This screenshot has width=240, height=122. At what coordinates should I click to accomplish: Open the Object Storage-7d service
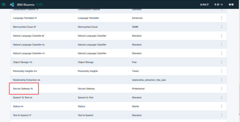pos(22,62)
